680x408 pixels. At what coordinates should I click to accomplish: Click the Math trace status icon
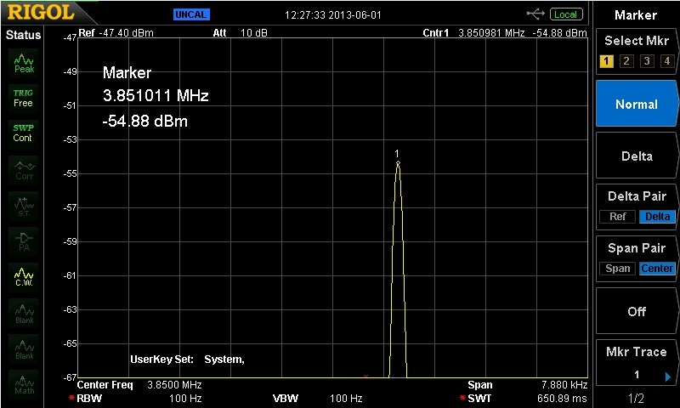24,384
